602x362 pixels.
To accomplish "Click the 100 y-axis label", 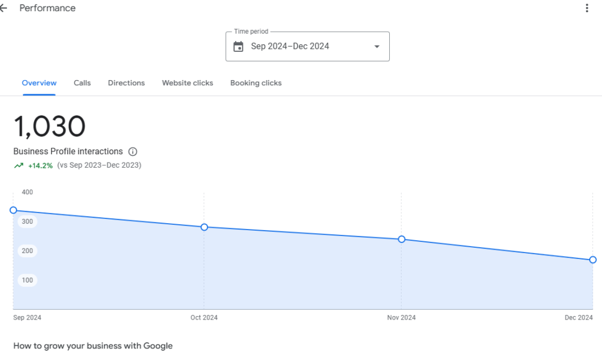I will coord(27,280).
